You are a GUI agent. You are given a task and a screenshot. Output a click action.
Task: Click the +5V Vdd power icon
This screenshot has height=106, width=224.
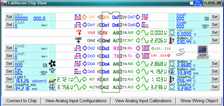tap(79, 33)
